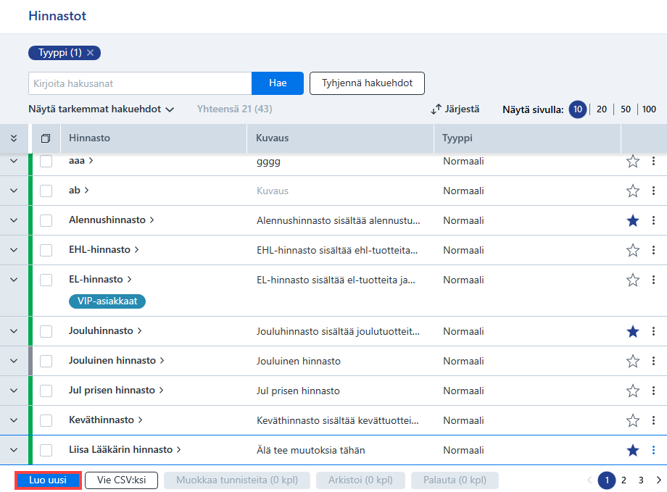
Task: Show 50 items per page
Action: 625,109
